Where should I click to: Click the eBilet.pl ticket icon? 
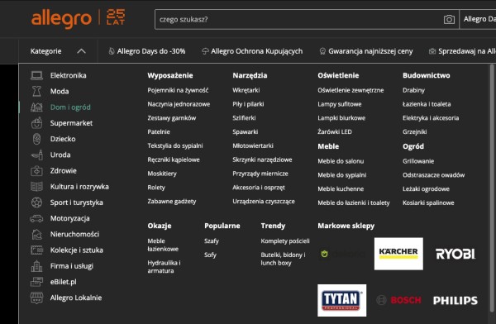[36, 282]
